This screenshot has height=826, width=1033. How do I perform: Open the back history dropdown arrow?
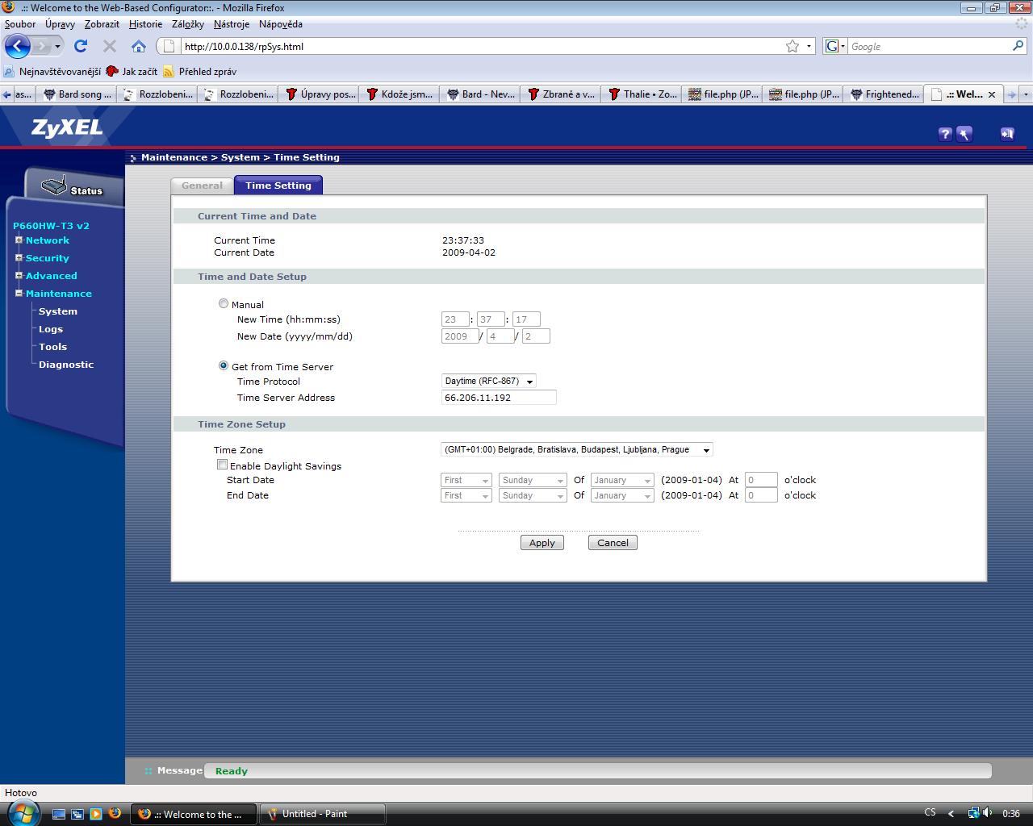coord(57,46)
